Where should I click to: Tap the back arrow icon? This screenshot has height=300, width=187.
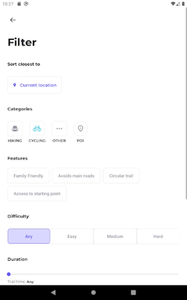[x=13, y=20]
